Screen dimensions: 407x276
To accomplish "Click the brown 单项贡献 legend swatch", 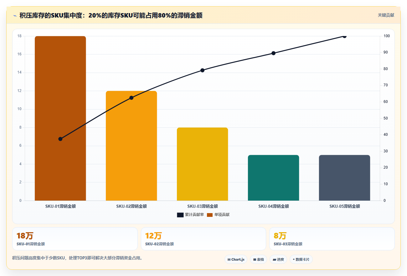I will click(x=209, y=215).
